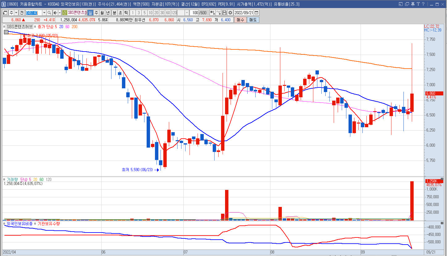Click the 매수 buy button
Screen dimensions: 447x256
coord(240,20)
